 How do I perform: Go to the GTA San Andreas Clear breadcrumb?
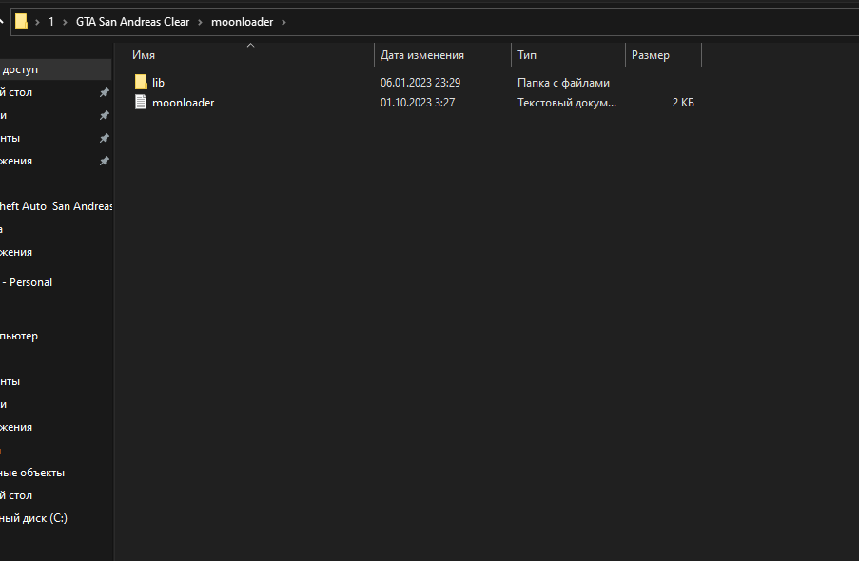[x=132, y=21]
